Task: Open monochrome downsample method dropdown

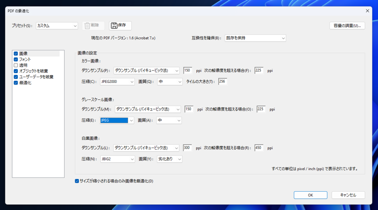Action: tap(146, 148)
